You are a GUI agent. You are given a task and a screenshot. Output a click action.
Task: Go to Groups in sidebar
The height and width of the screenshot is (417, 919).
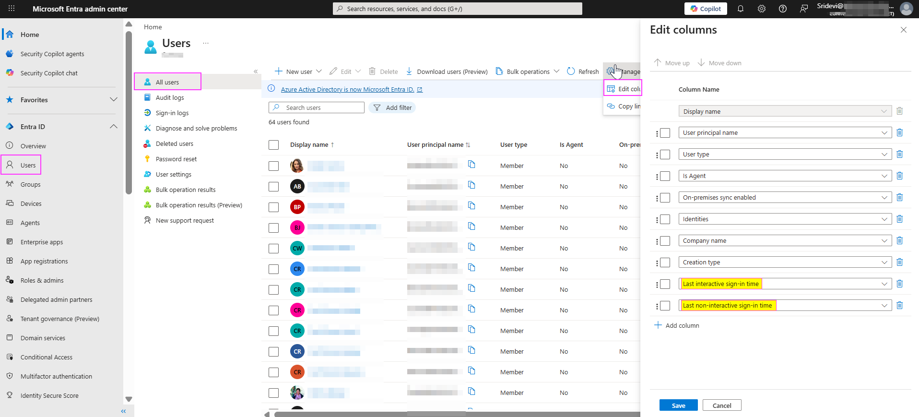tap(30, 184)
